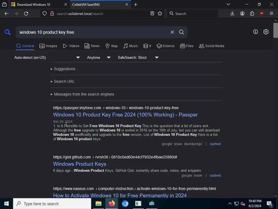
Task: Open How to Activate Windows 10 easeus link
Action: click(120, 195)
